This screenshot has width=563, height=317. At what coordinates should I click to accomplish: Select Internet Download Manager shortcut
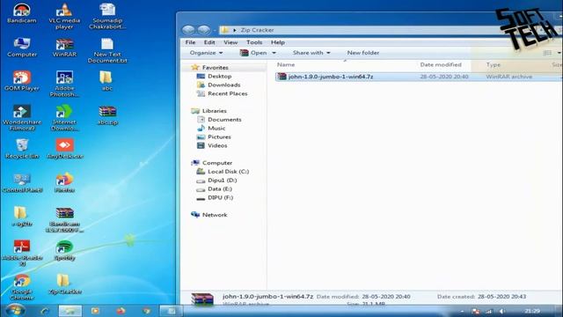[64, 117]
